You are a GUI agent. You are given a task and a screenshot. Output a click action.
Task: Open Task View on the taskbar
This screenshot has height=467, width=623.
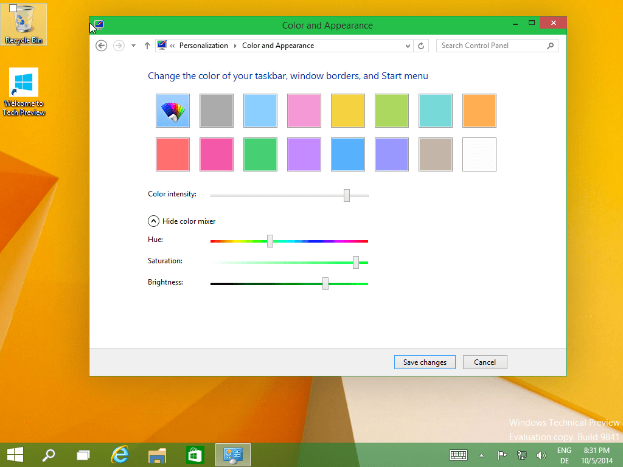tap(83, 454)
